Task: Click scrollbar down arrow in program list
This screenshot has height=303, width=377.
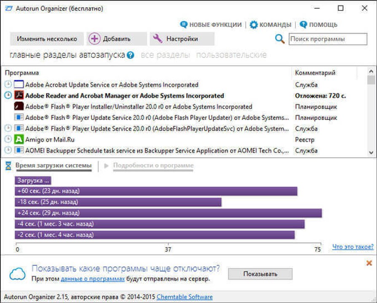Action: (371, 152)
